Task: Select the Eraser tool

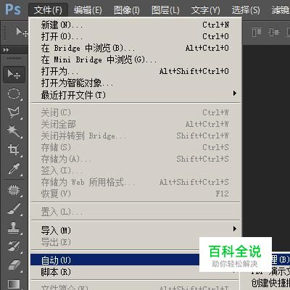Action: pyautogui.click(x=14, y=265)
